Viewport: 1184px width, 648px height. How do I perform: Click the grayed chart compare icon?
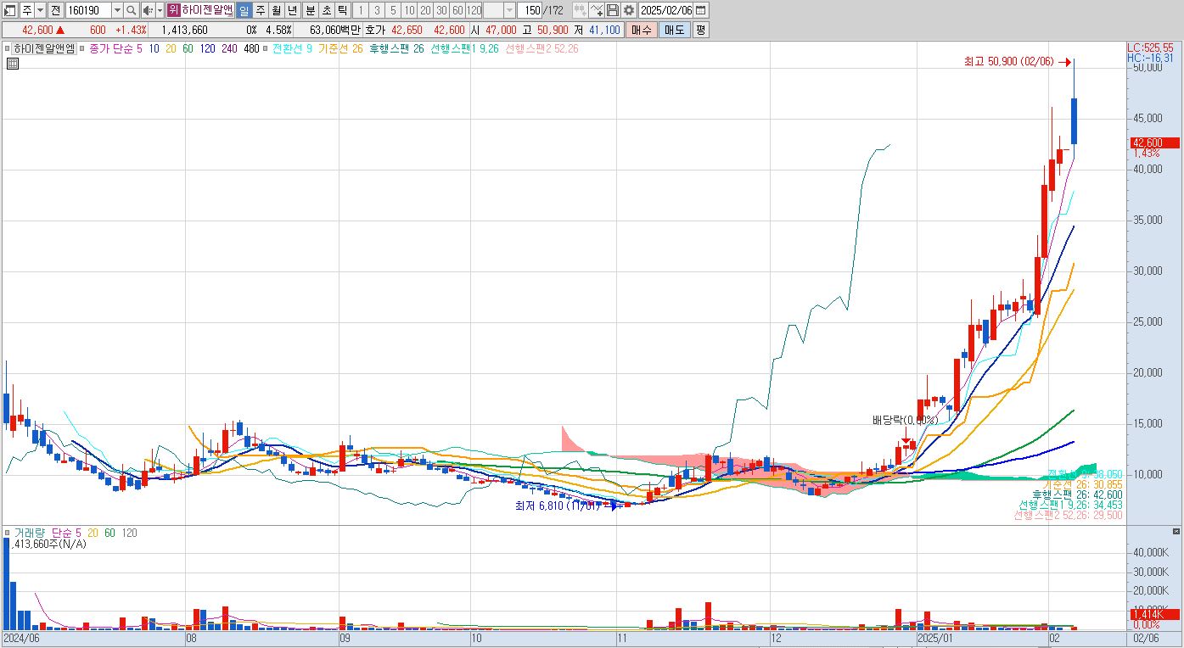pos(580,10)
